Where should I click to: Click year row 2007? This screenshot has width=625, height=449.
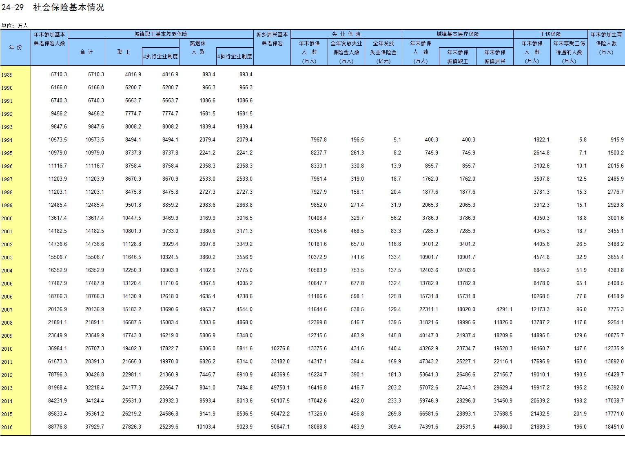pyautogui.click(x=7, y=310)
